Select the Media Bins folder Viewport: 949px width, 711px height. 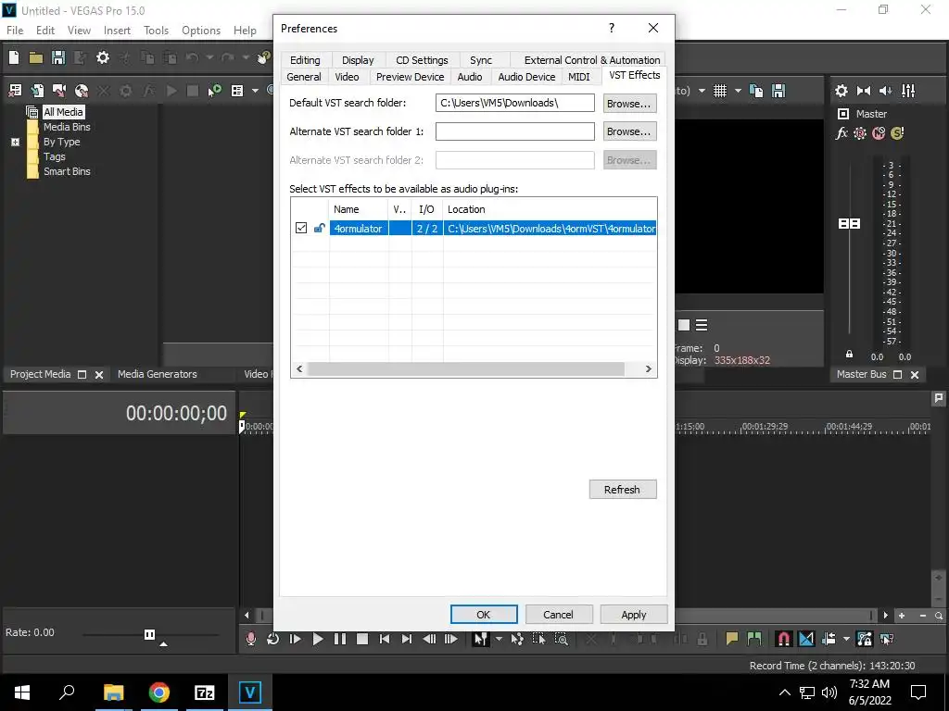tap(67, 127)
